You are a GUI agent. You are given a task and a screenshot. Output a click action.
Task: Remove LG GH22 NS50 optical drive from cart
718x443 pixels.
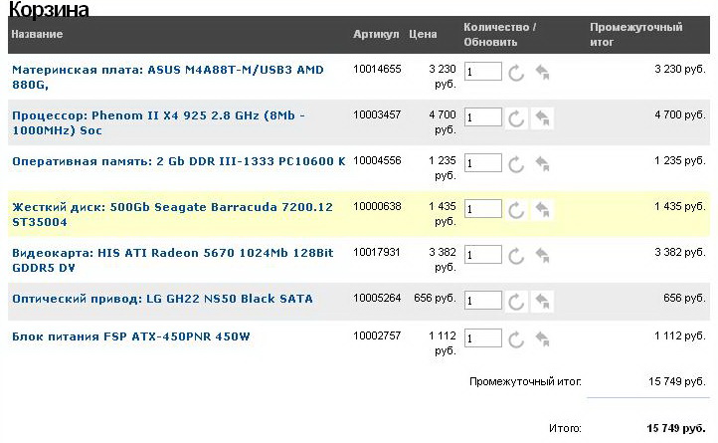pyautogui.click(x=542, y=301)
